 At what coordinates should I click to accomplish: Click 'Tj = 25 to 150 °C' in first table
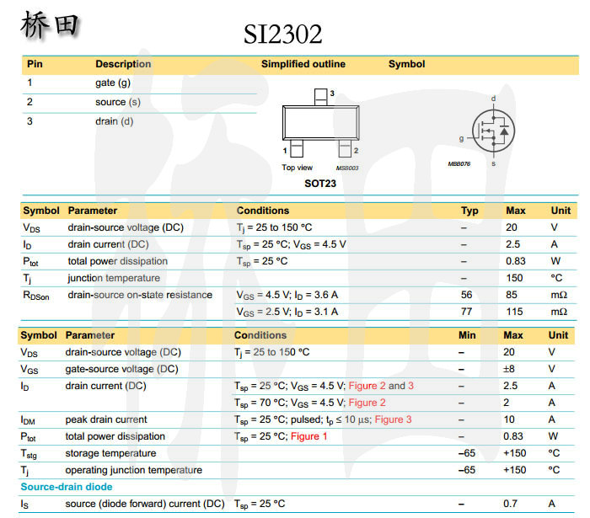[x=274, y=227]
